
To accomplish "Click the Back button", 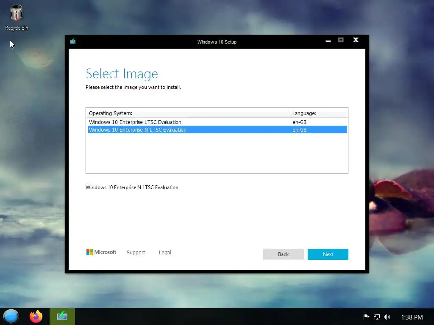I will [283, 254].
